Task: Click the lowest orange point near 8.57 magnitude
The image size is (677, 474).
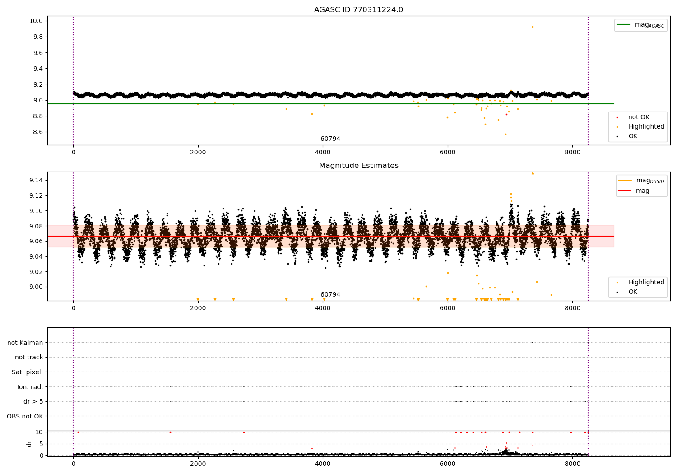Action: click(x=505, y=134)
